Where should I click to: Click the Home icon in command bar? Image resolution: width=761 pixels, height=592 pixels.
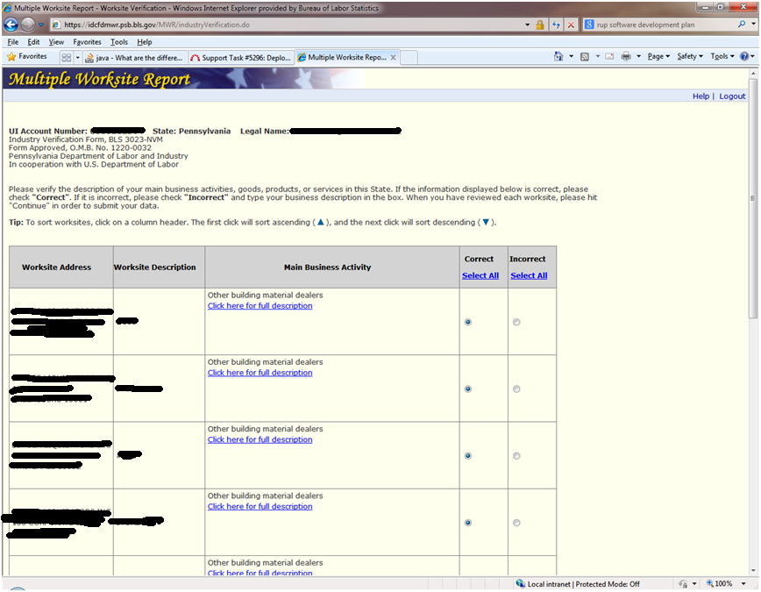click(x=558, y=56)
